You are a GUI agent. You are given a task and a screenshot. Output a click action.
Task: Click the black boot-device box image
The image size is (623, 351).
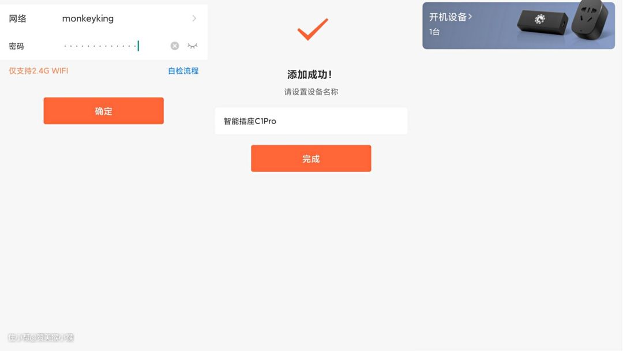(x=543, y=22)
